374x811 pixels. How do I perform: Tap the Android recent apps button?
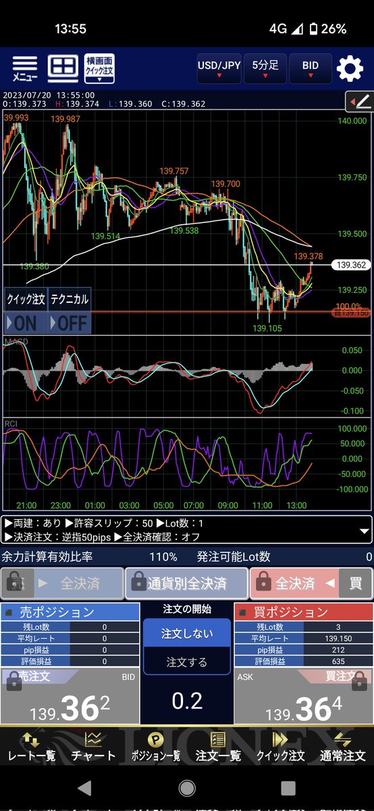[288, 788]
